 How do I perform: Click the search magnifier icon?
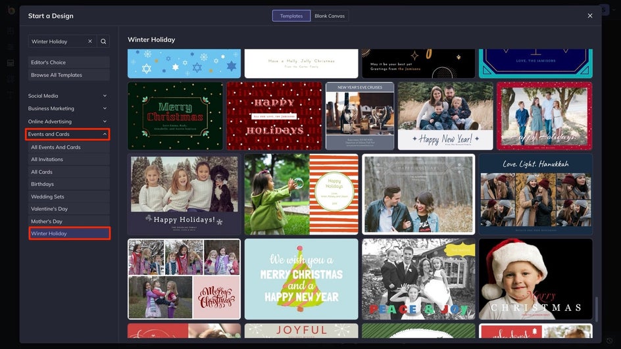coord(103,41)
